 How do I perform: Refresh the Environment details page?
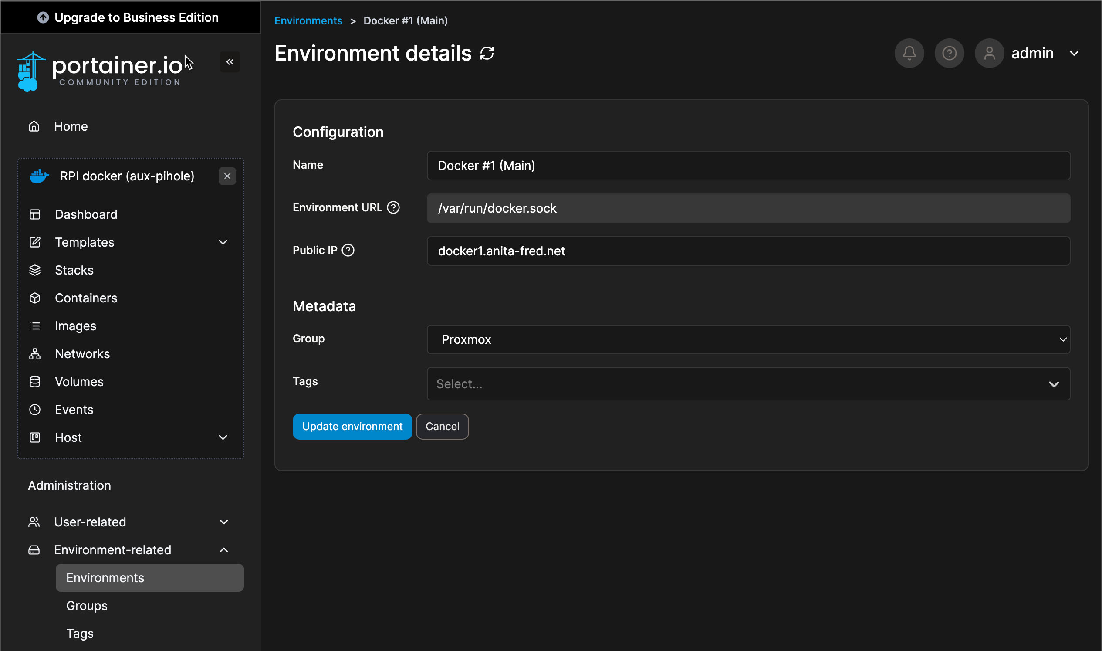click(x=487, y=54)
